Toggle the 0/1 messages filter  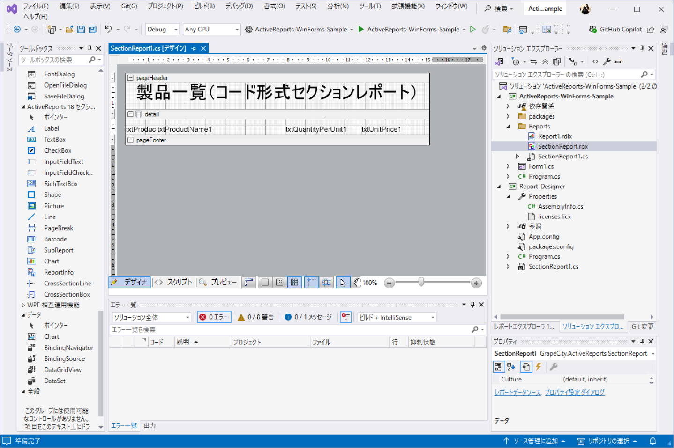[309, 317]
